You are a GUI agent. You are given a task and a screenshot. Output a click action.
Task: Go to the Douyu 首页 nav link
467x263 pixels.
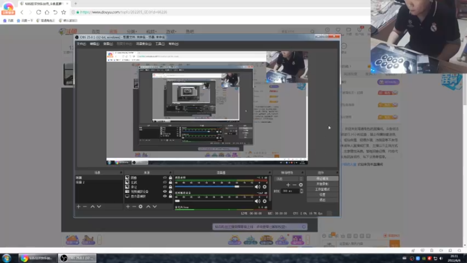click(96, 32)
